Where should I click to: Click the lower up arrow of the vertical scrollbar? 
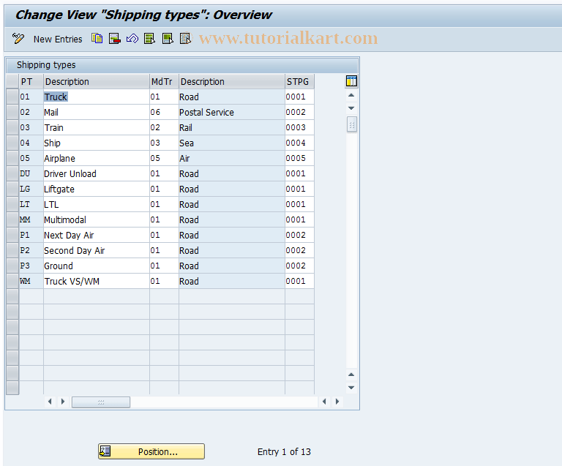tap(351, 375)
